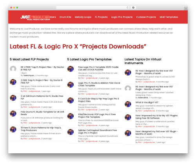Viewport: 196px width, 165px height.
Task: Click avatar beside What is Vocalign? VST
Action: pos(128,104)
